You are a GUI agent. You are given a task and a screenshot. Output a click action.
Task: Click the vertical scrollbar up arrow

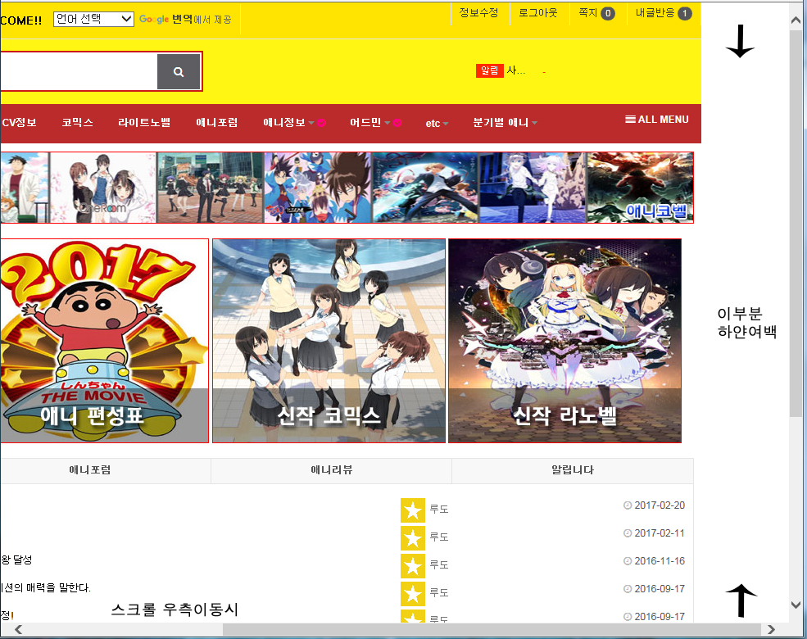(796, 20)
